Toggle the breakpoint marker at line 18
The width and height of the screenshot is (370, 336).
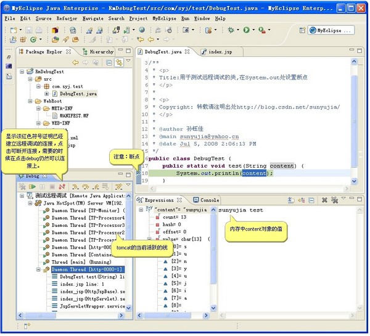point(139,173)
